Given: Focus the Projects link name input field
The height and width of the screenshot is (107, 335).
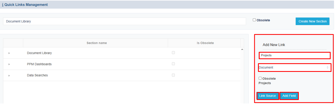Looking at the screenshot, I should pos(294,55).
